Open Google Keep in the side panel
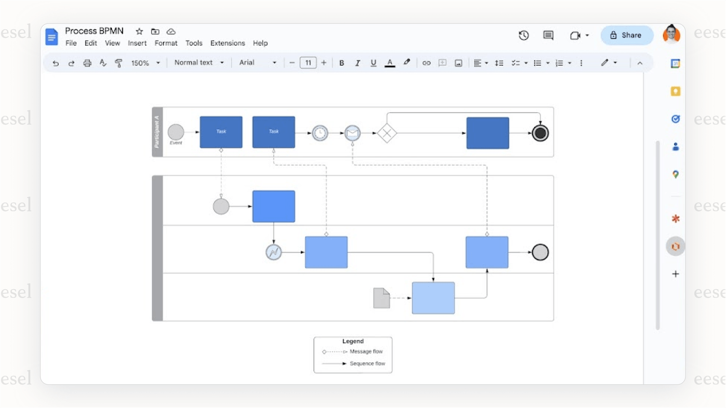726x408 pixels. tap(675, 91)
